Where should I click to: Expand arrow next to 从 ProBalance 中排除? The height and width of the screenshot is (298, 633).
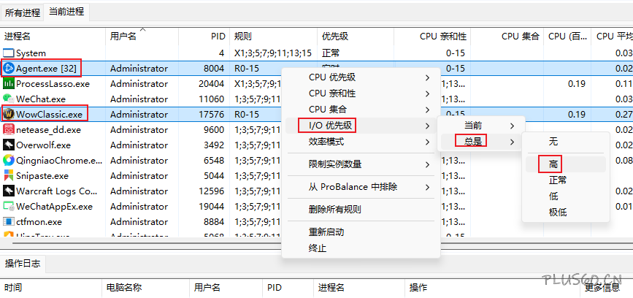point(427,188)
